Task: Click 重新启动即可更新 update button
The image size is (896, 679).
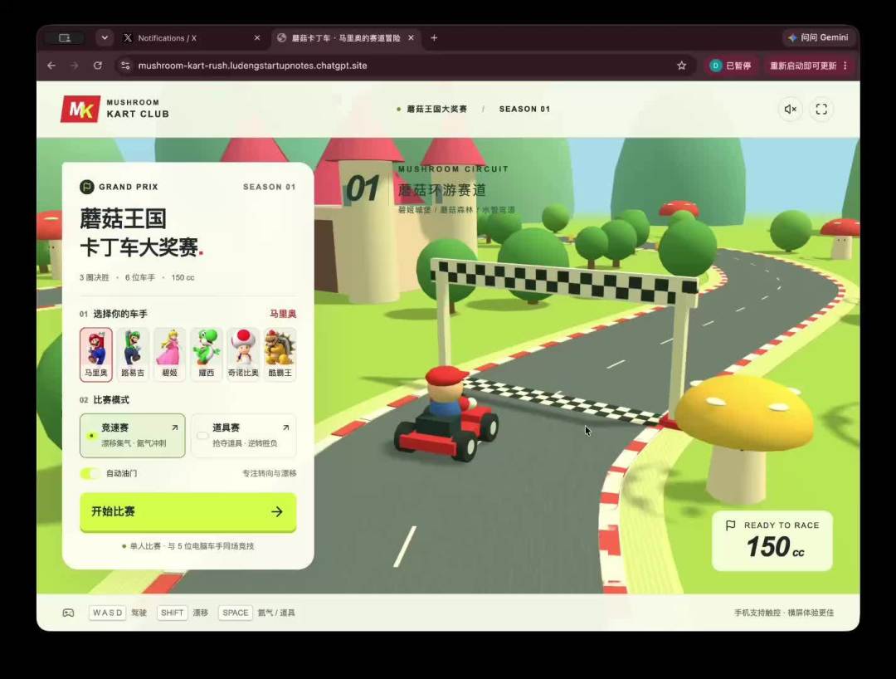Action: point(803,66)
